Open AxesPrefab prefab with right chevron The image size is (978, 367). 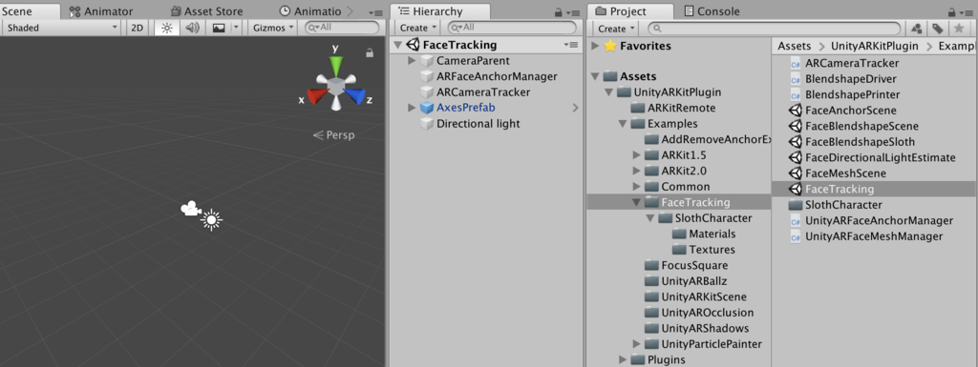coord(575,109)
